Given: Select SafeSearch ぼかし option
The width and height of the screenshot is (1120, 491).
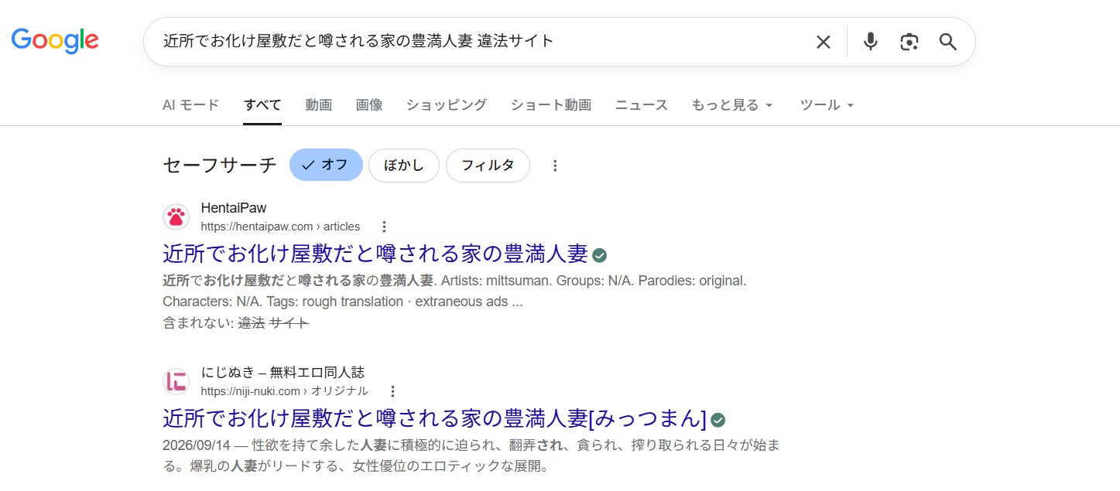Looking at the screenshot, I should tap(404, 165).
